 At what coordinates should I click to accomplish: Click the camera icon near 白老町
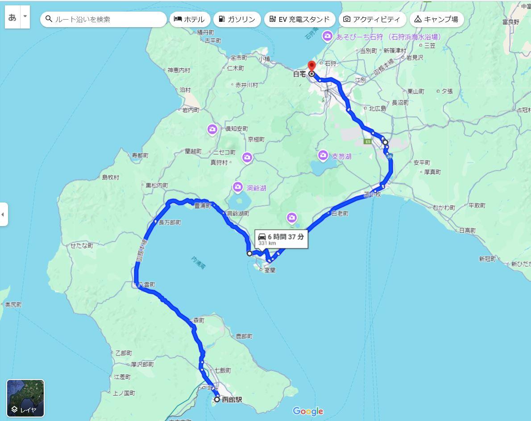point(292,218)
